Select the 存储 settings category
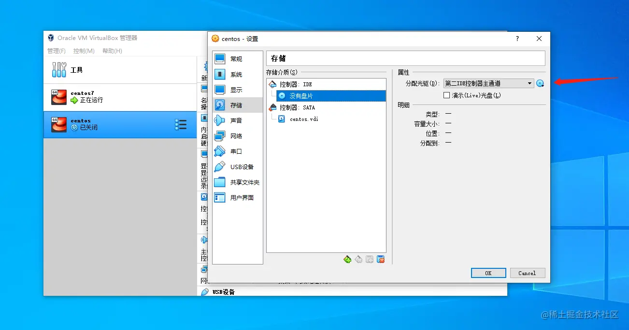This screenshot has width=629, height=330. (x=237, y=105)
